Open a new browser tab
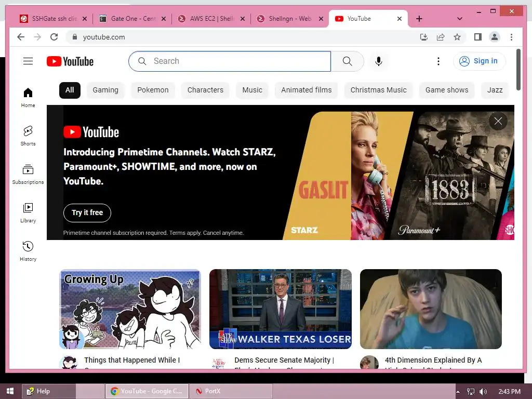 [419, 19]
